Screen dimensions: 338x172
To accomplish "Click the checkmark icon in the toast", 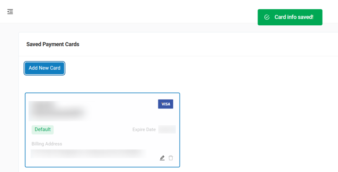I will click(x=267, y=17).
